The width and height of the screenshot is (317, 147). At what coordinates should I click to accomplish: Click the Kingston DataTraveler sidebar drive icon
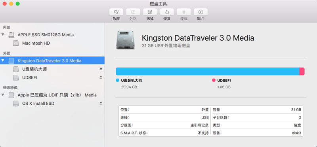pos(11,60)
